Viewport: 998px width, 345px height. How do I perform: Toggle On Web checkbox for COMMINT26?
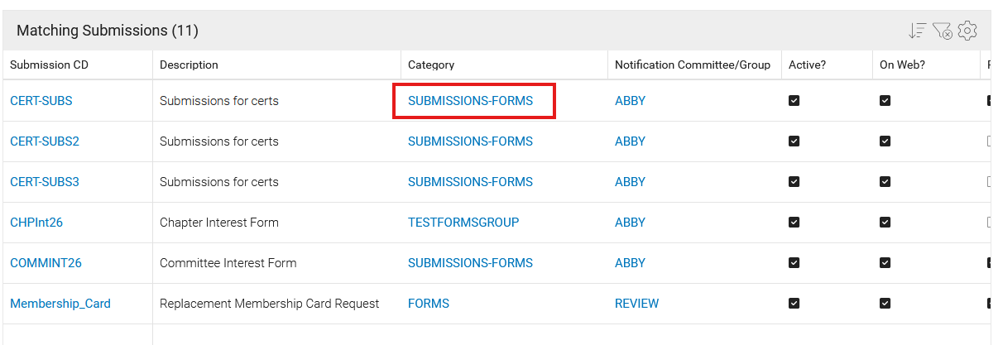click(x=885, y=262)
